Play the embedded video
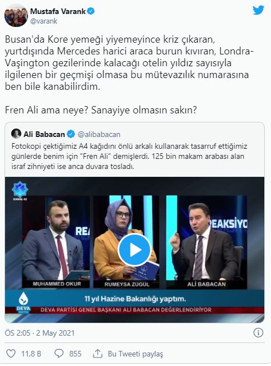271x366 pixels. pos(134,250)
